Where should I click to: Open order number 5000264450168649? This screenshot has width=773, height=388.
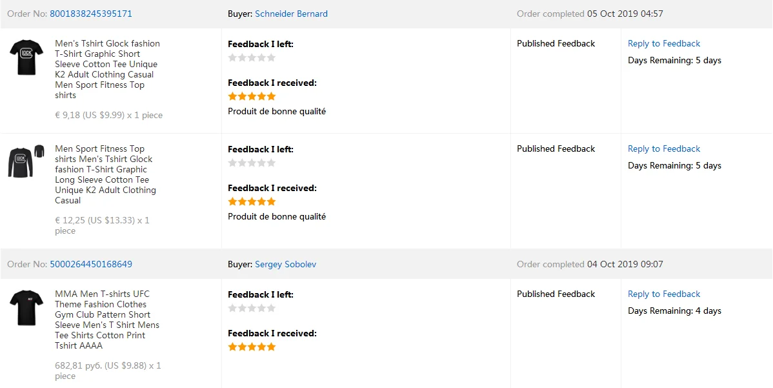point(91,264)
